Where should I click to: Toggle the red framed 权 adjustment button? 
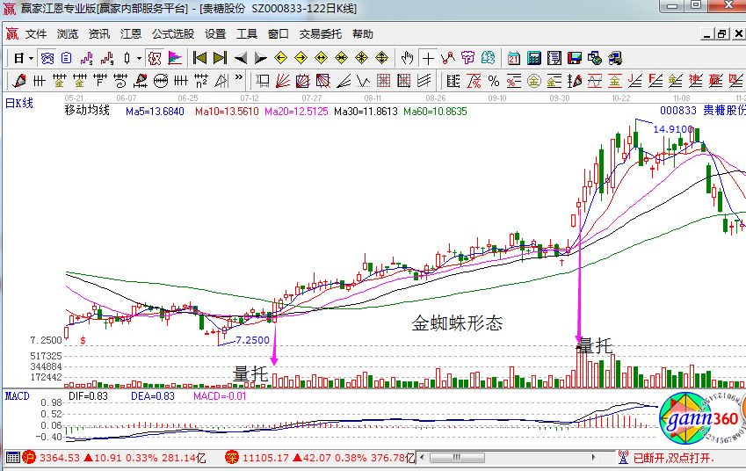click(x=155, y=58)
